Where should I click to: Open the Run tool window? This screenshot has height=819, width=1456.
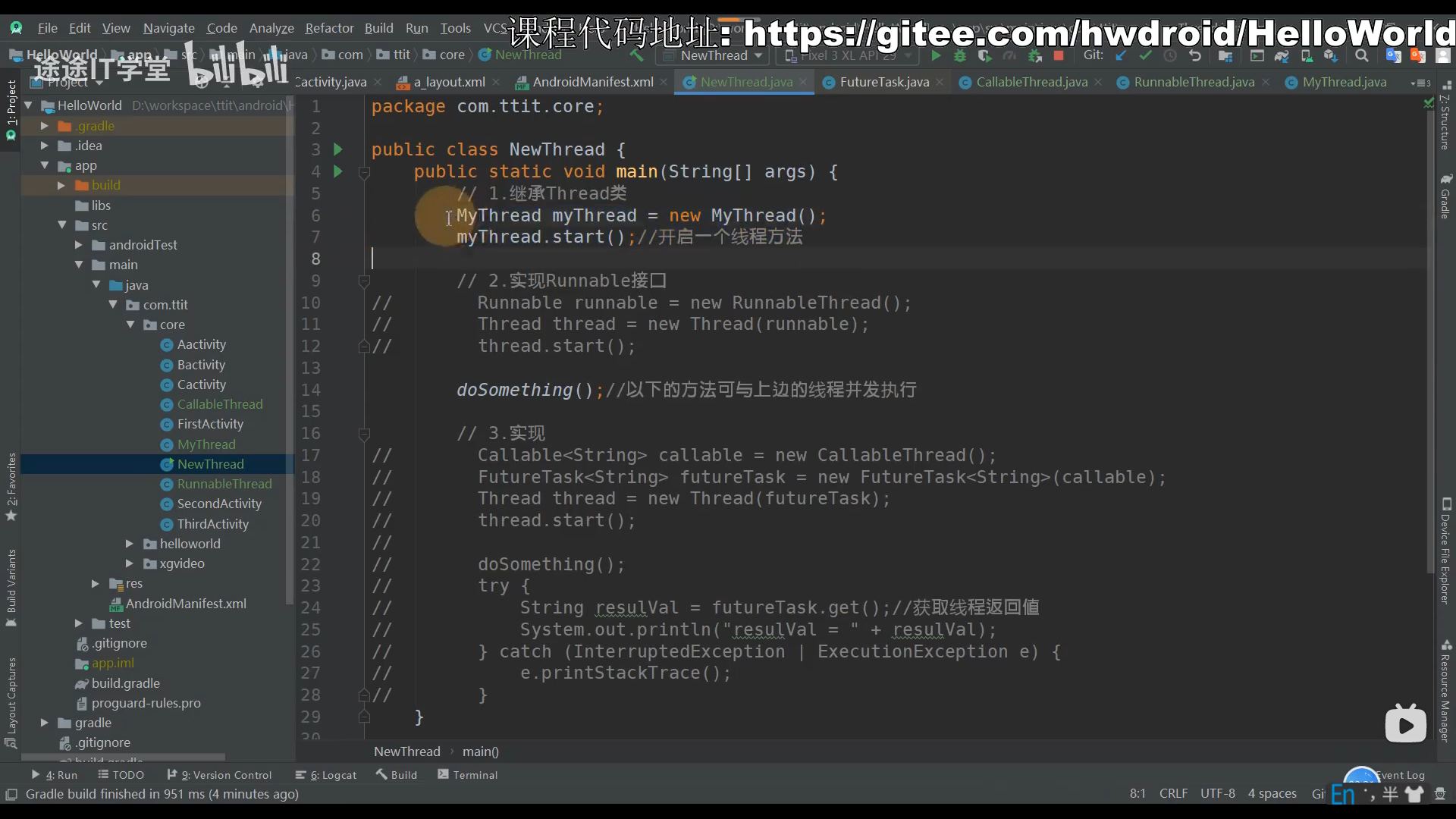(54, 775)
